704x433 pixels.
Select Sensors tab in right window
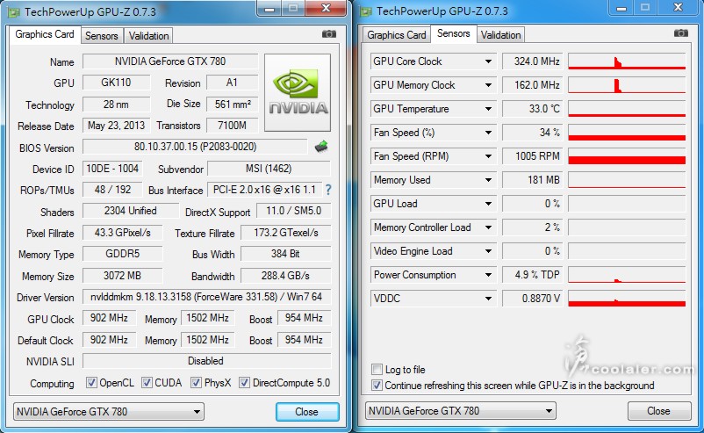click(x=454, y=33)
